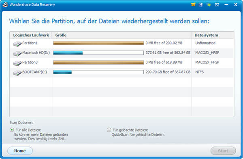This screenshot has height=159, width=243.
Task: Click the shopping cart icon in title bar
Action: [193, 4]
